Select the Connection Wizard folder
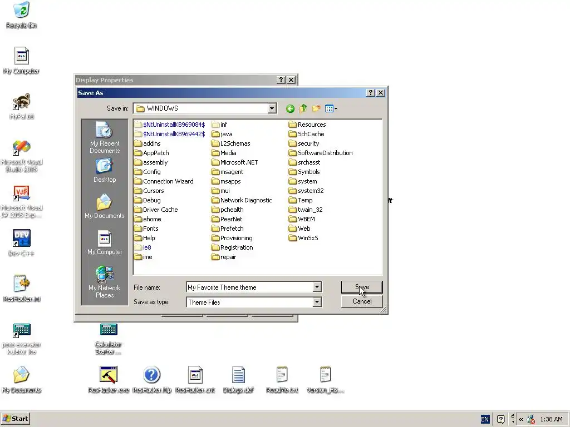Image resolution: width=570 pixels, height=427 pixels. coord(164,181)
